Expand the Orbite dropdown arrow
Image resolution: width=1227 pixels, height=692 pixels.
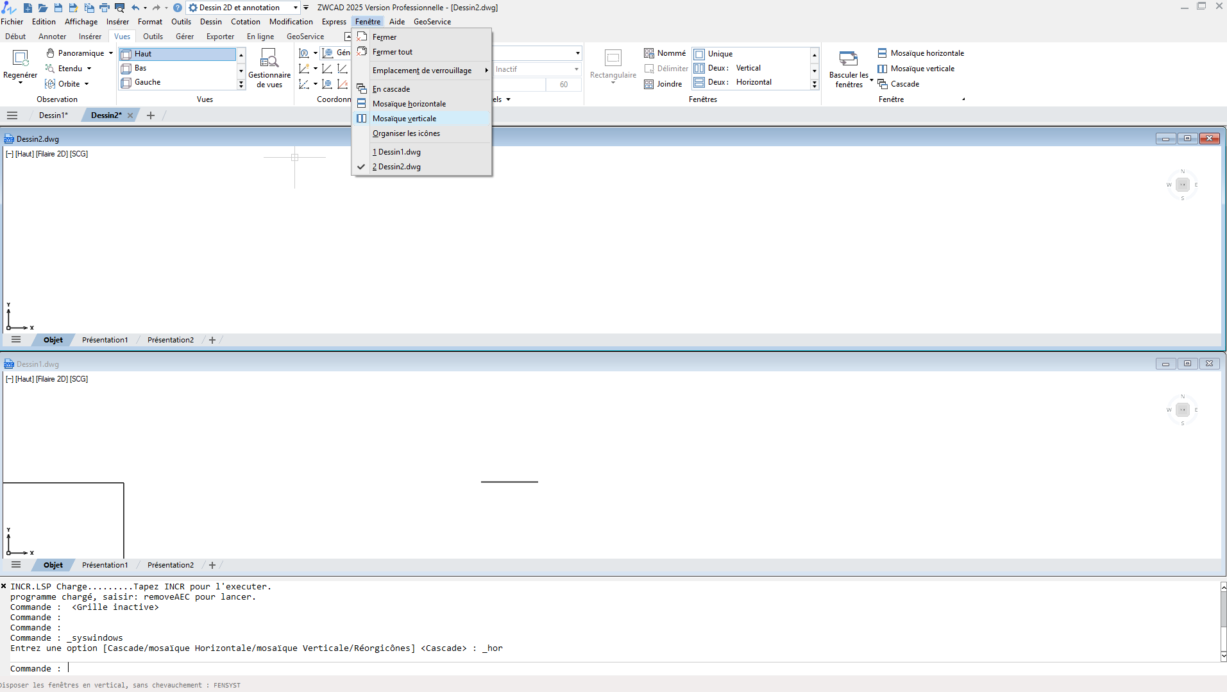[87, 84]
